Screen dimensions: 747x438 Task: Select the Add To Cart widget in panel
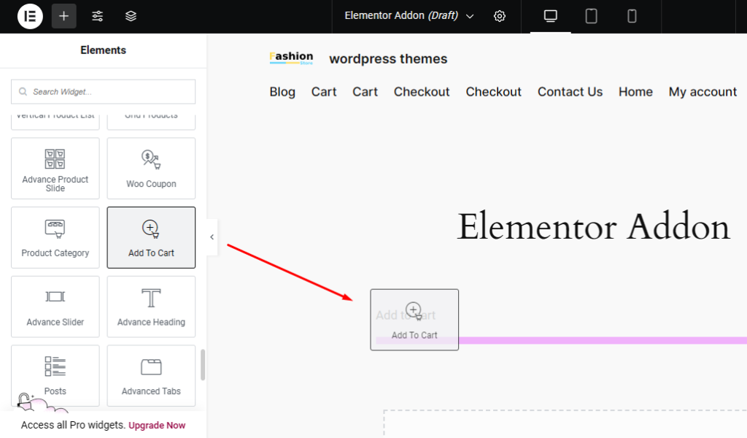151,237
